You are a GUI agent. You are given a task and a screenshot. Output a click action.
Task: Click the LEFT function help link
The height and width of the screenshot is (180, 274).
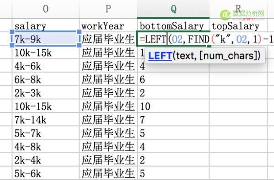coord(160,56)
